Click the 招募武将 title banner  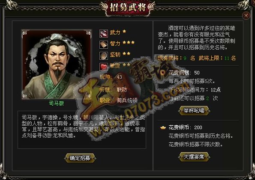click(x=128, y=8)
